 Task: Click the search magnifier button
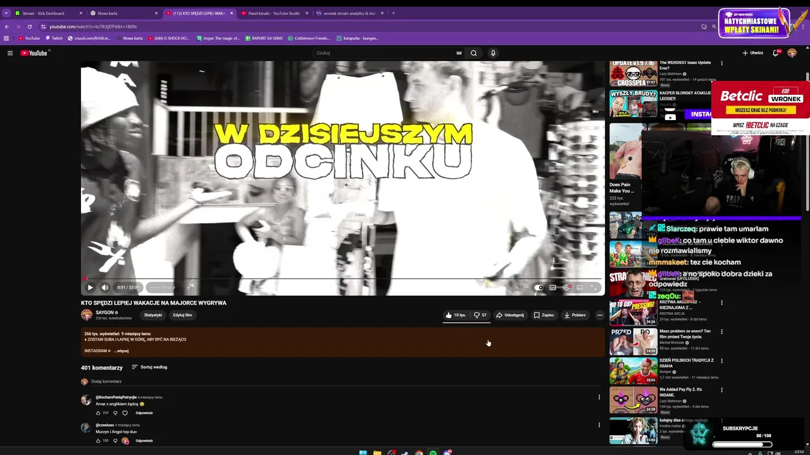473,53
